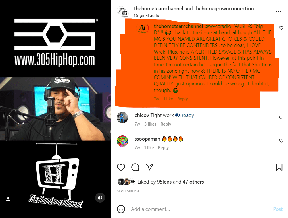Focus the Add a comment field
The width and height of the screenshot is (288, 218).
coord(200,209)
